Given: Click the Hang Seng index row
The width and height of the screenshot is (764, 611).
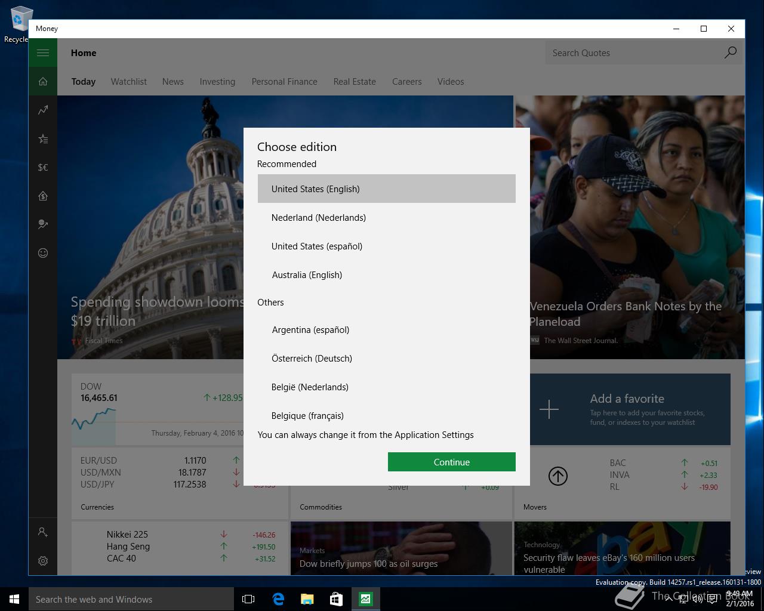Looking at the screenshot, I should tap(191, 547).
